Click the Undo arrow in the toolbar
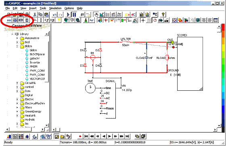Viewport: 226px width, 146px height. [54, 15]
